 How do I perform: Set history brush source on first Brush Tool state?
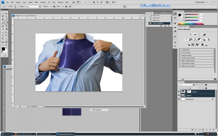point(147,15)
